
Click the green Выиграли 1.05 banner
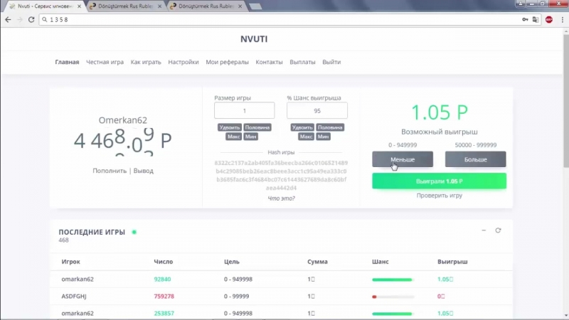439,181
